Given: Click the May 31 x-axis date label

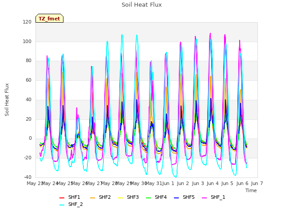Looking at the screenshot, I should click(154, 183).
